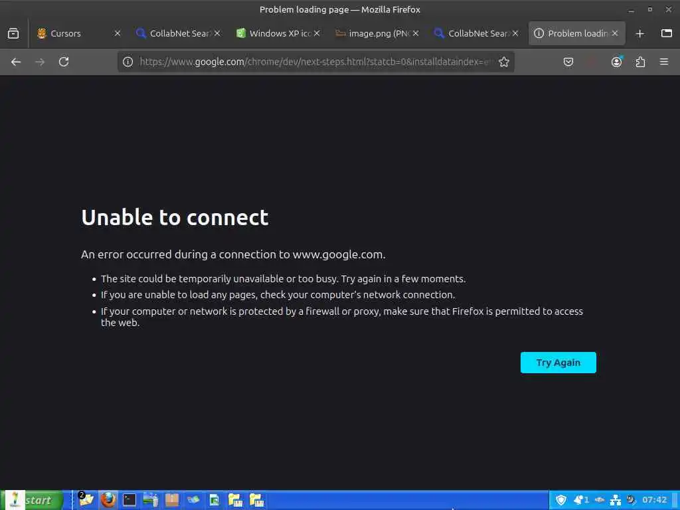
Task: Open the picture-and-trash taskbar icon next to terminal
Action: tap(151, 500)
